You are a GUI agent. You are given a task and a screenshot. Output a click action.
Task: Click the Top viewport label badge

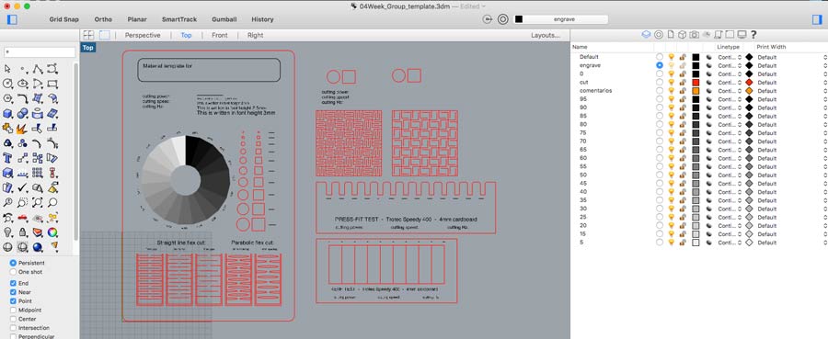(87, 48)
